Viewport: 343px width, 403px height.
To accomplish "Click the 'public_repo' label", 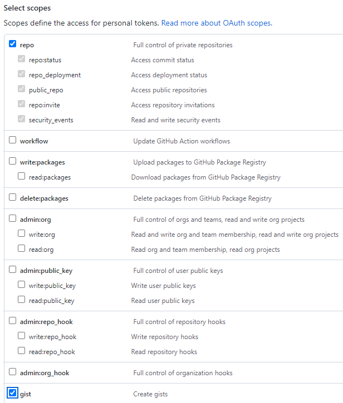I will [x=46, y=90].
